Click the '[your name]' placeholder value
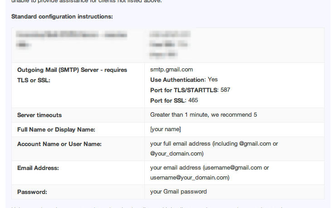The height and width of the screenshot is (208, 335). click(x=166, y=130)
